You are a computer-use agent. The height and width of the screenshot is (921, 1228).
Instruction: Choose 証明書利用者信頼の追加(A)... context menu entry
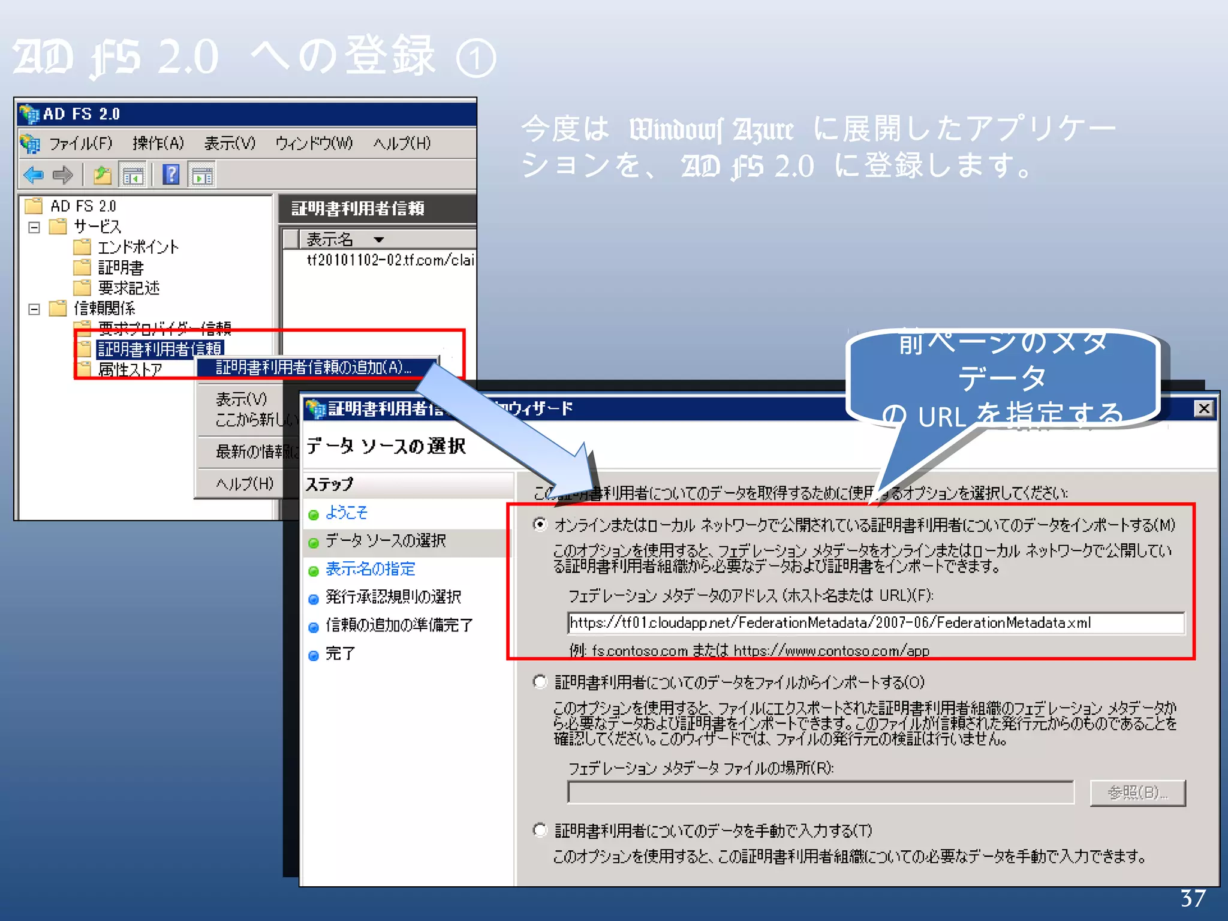coord(317,367)
